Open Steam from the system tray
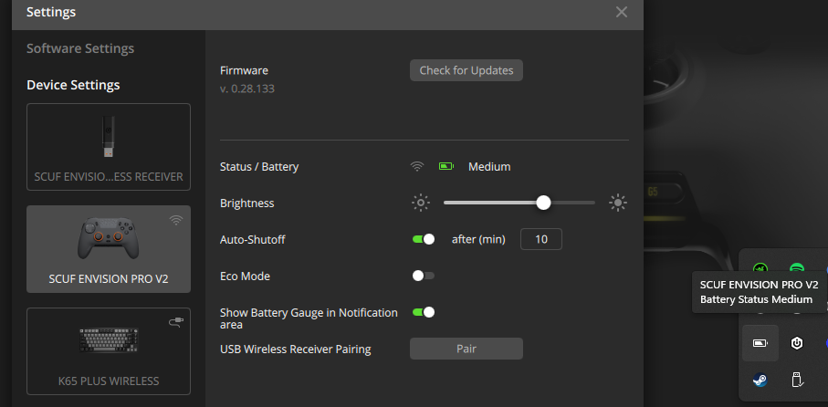Viewport: 828px width, 407px height. [x=760, y=380]
